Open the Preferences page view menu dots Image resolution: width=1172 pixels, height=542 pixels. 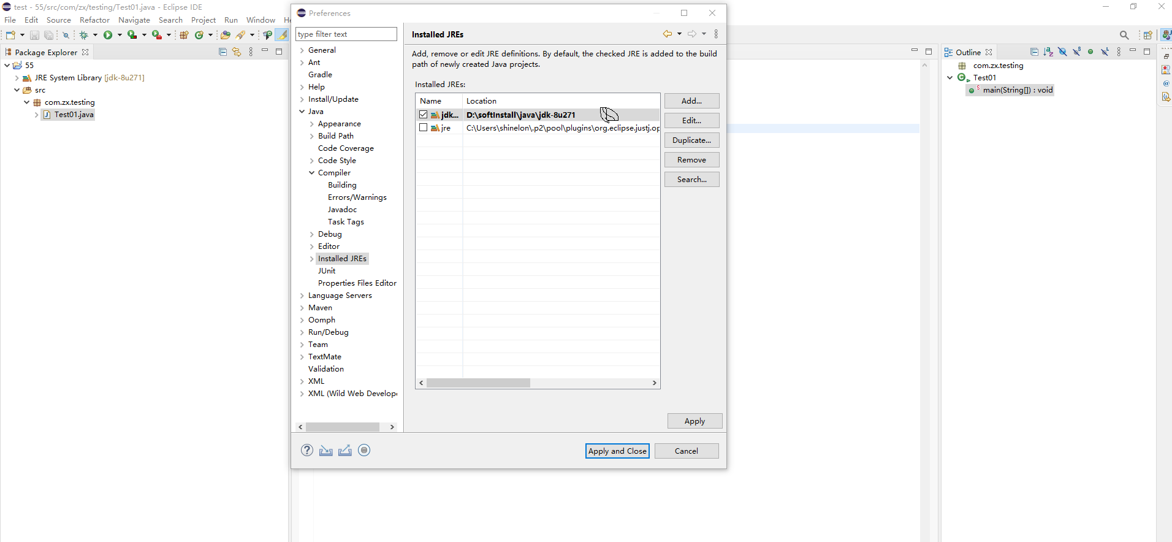click(x=716, y=34)
